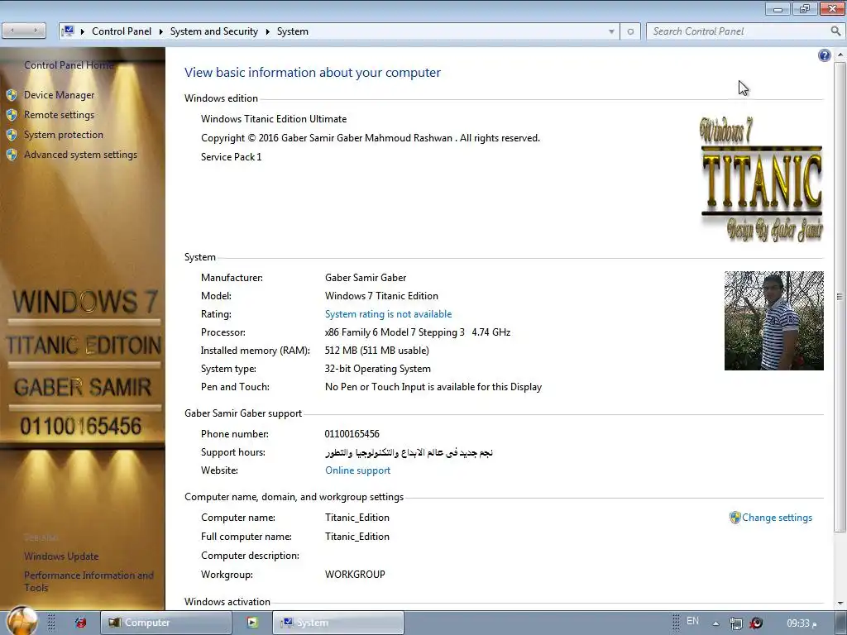Click scrollbar up arrow

(x=840, y=55)
